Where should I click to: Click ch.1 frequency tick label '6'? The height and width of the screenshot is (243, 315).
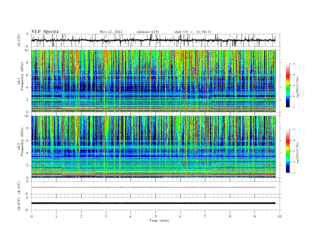28,75
